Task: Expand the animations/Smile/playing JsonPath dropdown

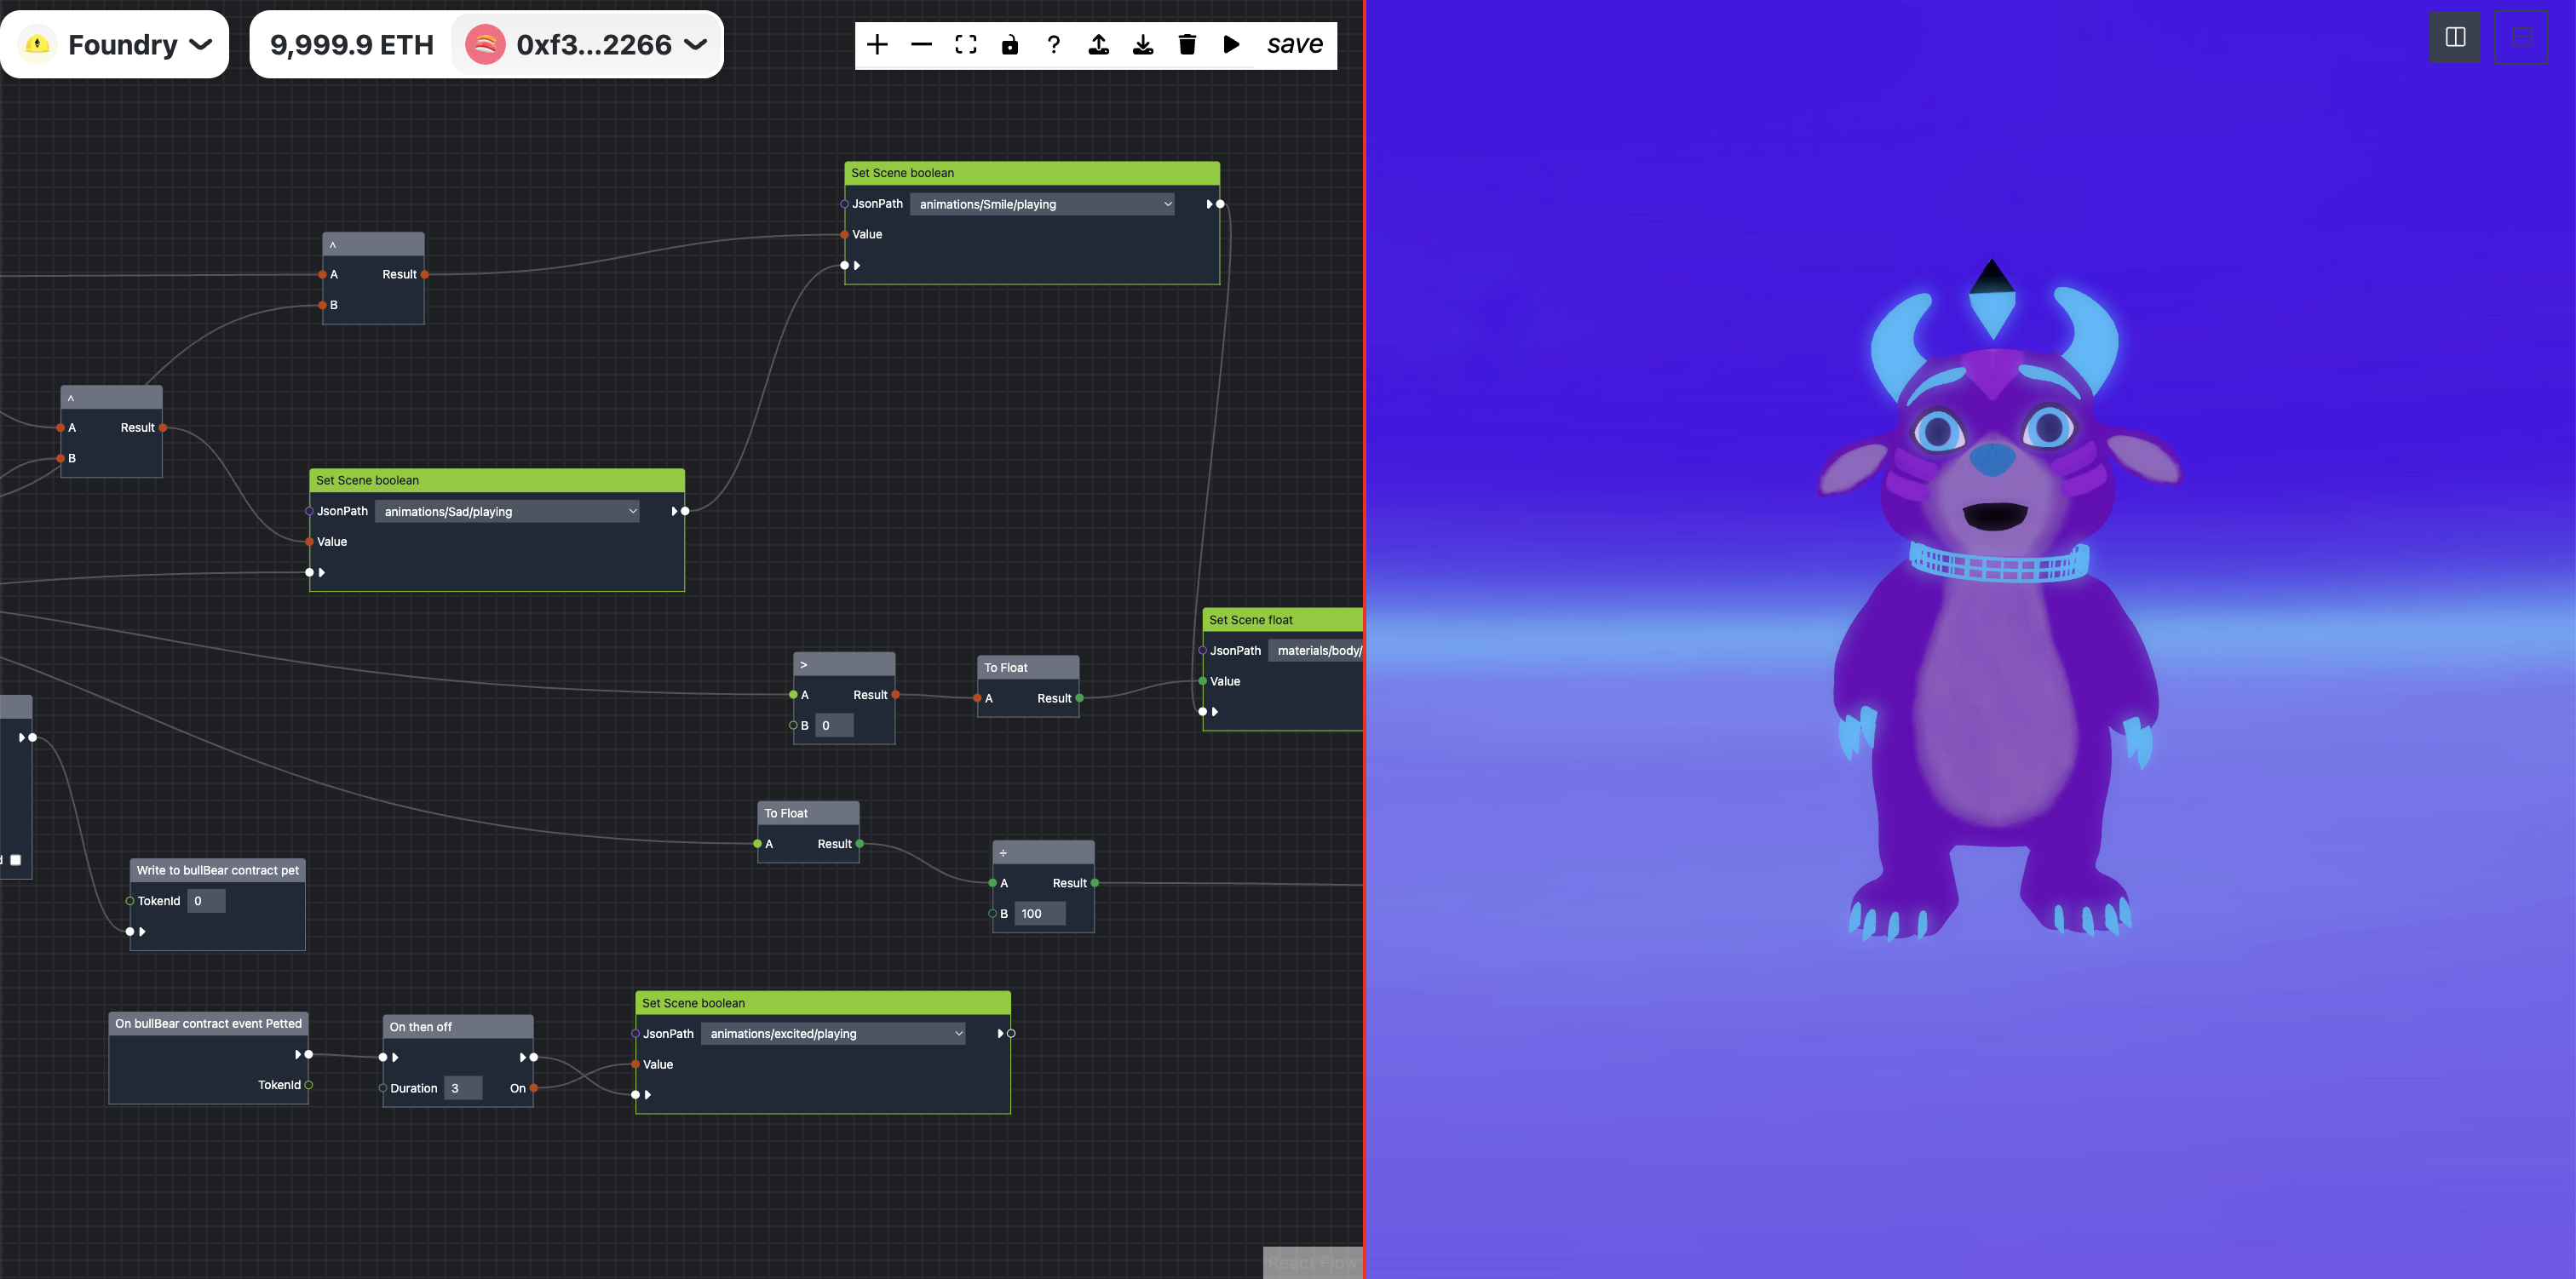Action: click(1044, 204)
